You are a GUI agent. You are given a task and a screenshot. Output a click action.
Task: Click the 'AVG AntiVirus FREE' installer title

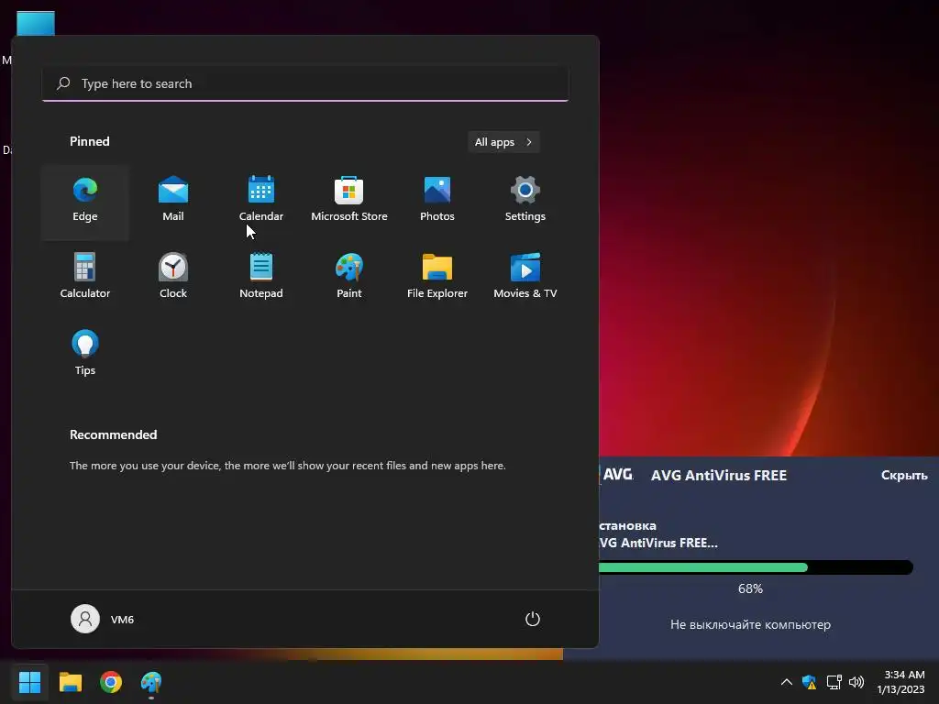coord(719,476)
